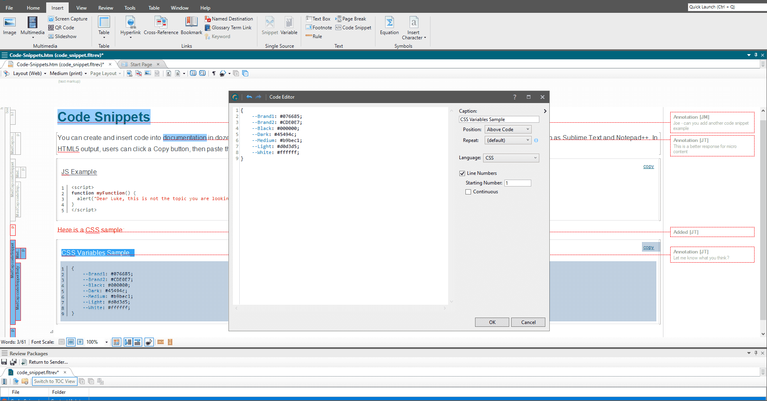Enable the Continuous checkbox

tap(468, 192)
